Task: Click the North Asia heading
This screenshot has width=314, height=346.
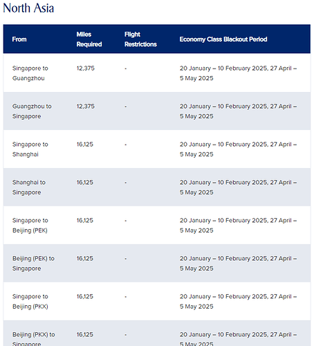Action: (28, 8)
